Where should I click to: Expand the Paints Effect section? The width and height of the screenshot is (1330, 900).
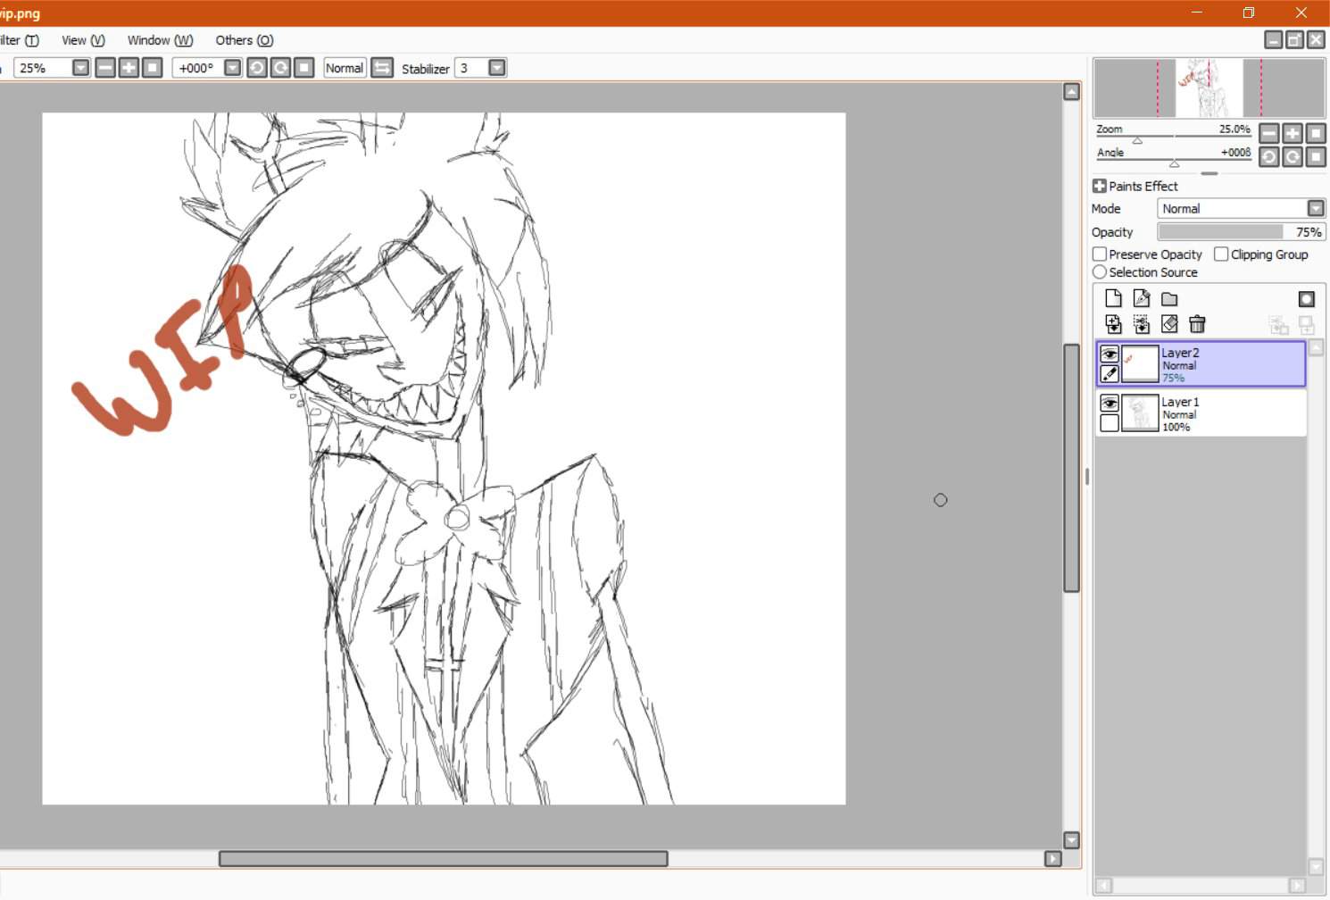click(x=1100, y=186)
